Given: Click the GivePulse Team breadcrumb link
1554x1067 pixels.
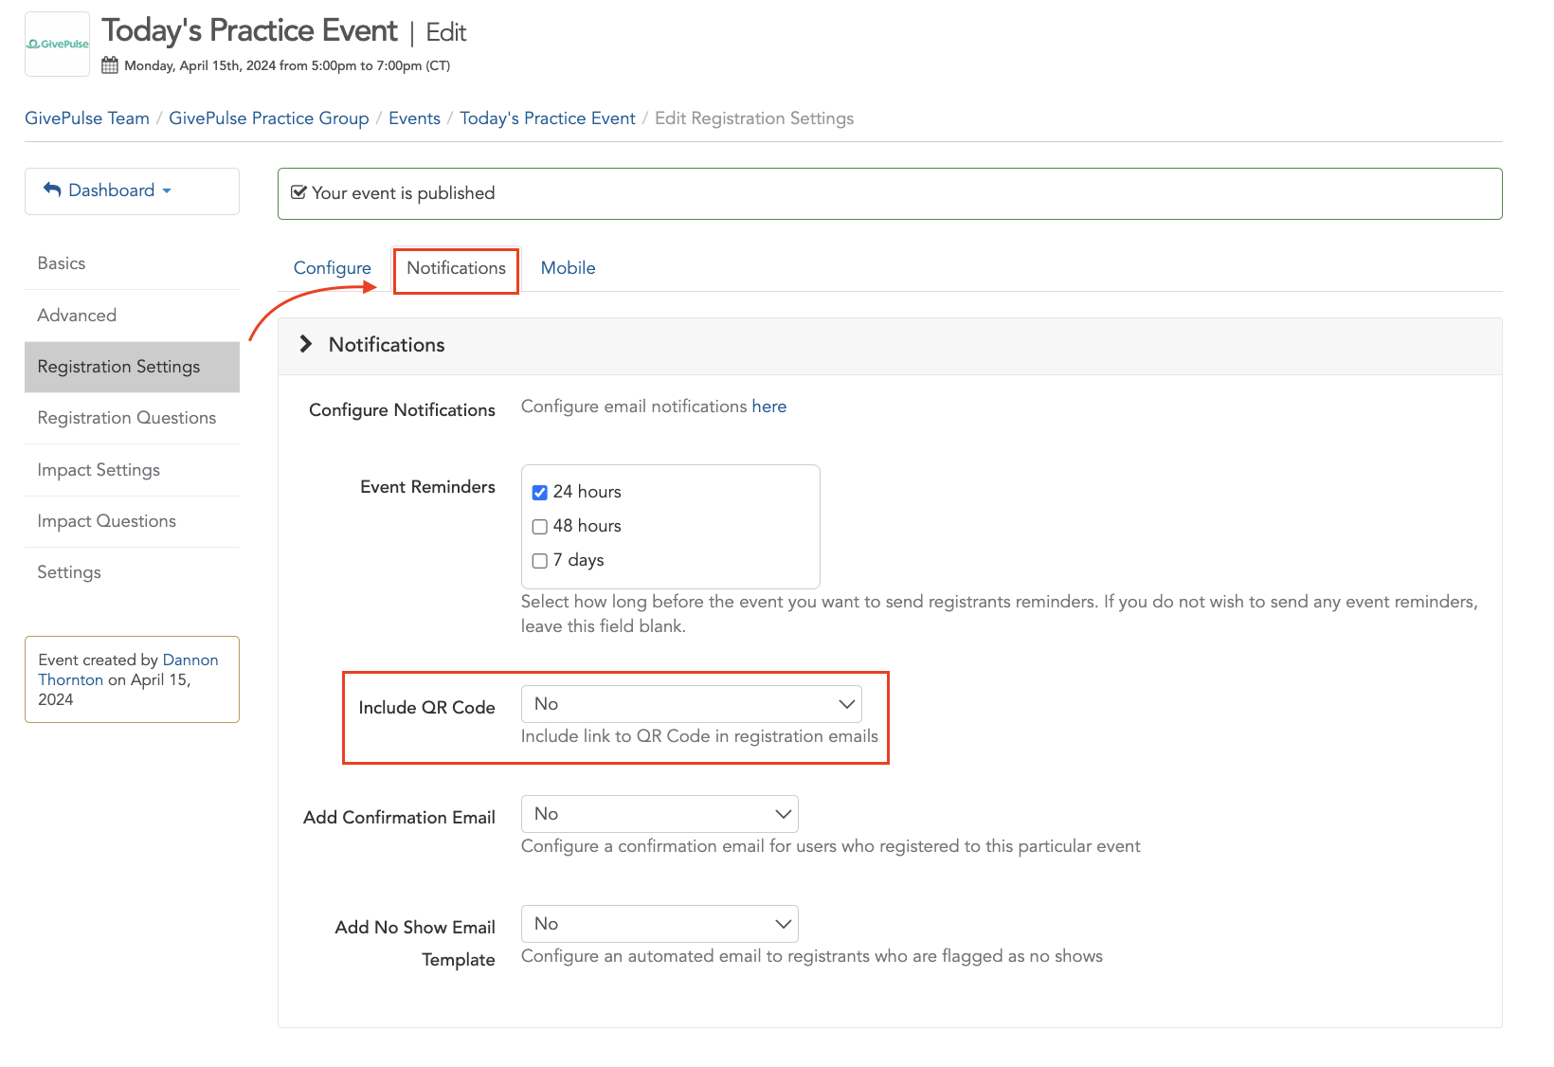Looking at the screenshot, I should point(87,118).
